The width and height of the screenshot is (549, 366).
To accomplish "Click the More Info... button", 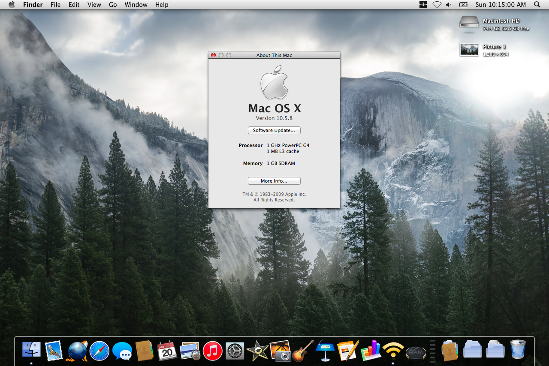I will click(274, 181).
